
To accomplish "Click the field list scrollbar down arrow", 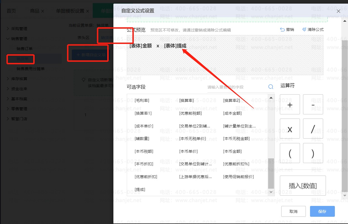I will click(271, 192).
